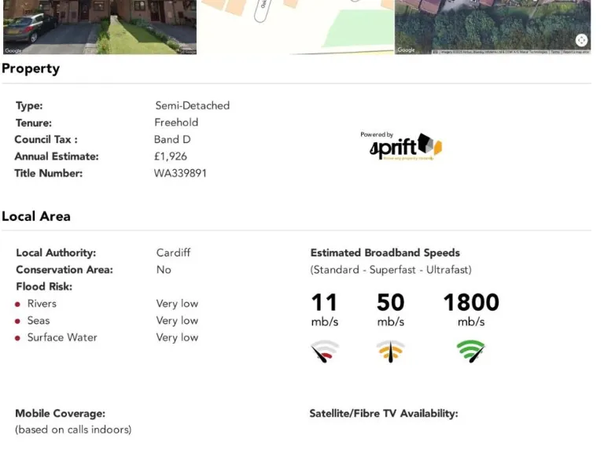The height and width of the screenshot is (453, 604).
Task: Open the street view photo thumbnail
Action: pyautogui.click(x=99, y=26)
